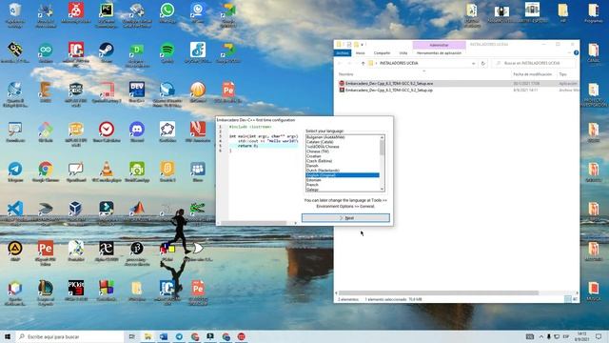The height and width of the screenshot is (343, 609).
Task: Click the Explorer up-one-level arrow
Action: (363, 63)
